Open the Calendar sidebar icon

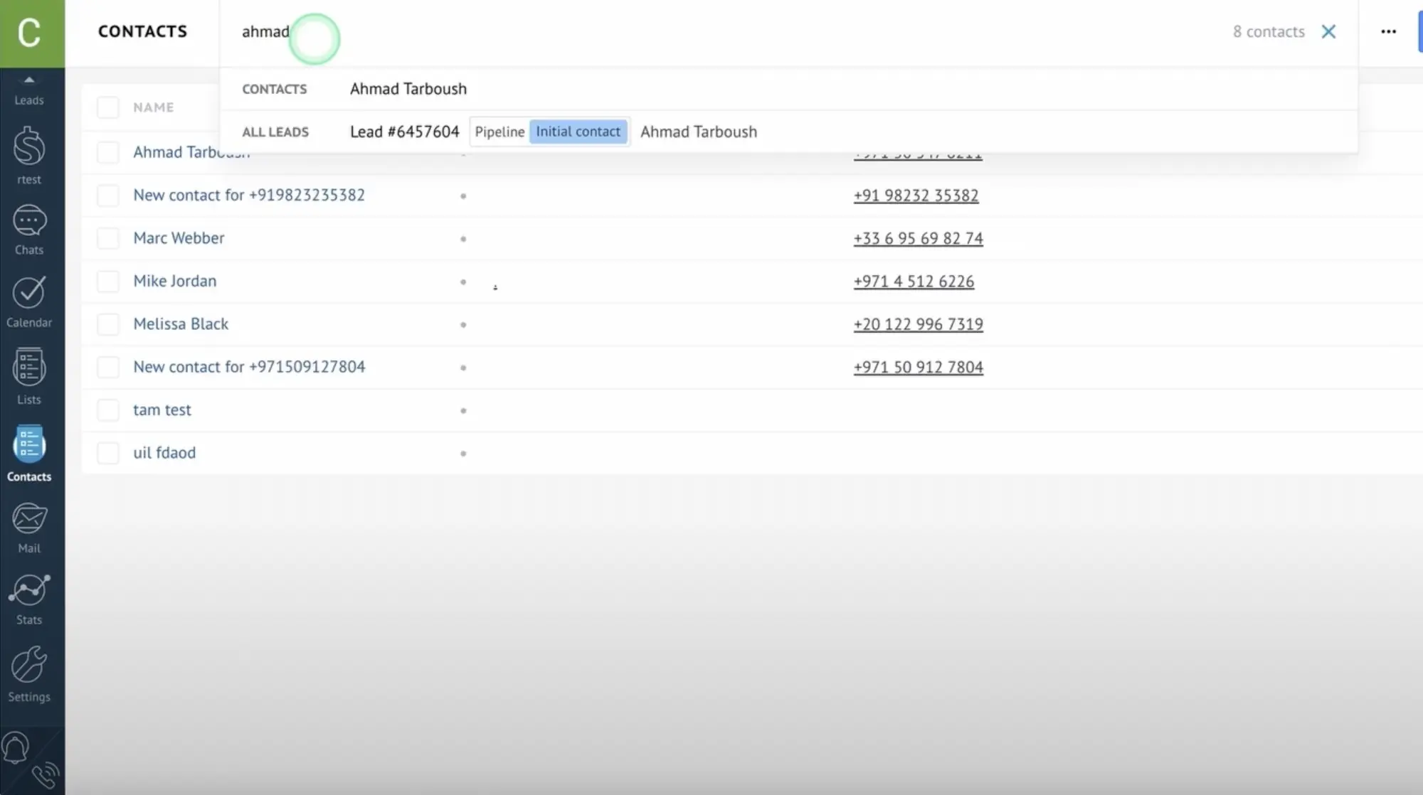[29, 302]
